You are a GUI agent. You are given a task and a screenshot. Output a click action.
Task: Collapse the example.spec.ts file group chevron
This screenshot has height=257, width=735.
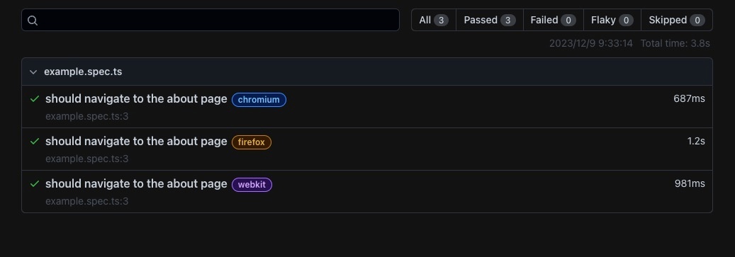[33, 72]
